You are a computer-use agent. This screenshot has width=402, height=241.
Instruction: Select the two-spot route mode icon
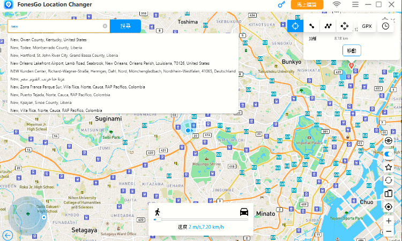pos(312,26)
